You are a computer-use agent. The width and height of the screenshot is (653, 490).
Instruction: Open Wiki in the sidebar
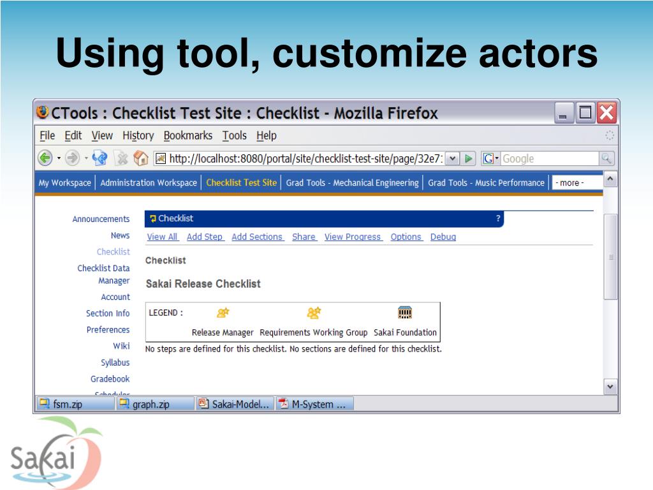coord(121,346)
